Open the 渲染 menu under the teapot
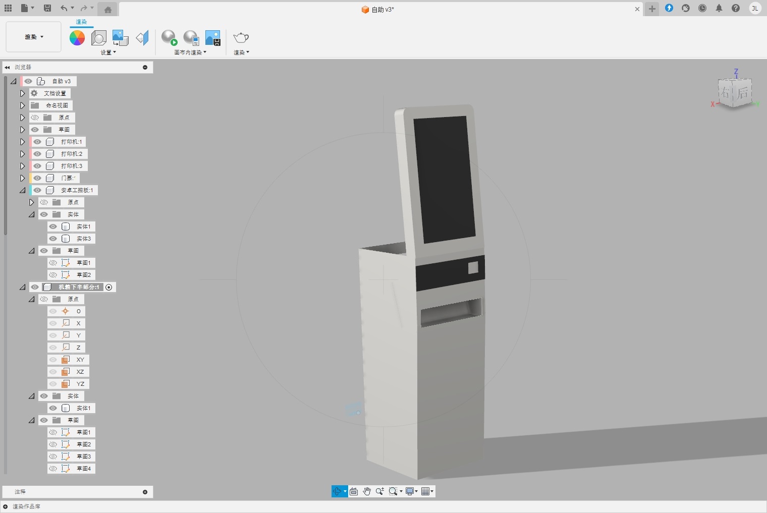Image resolution: width=767 pixels, height=513 pixels. point(241,52)
